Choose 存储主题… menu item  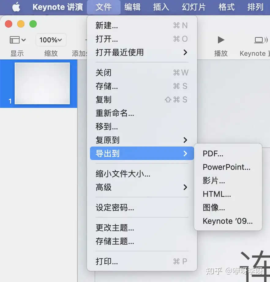pyautogui.click(x=142, y=241)
